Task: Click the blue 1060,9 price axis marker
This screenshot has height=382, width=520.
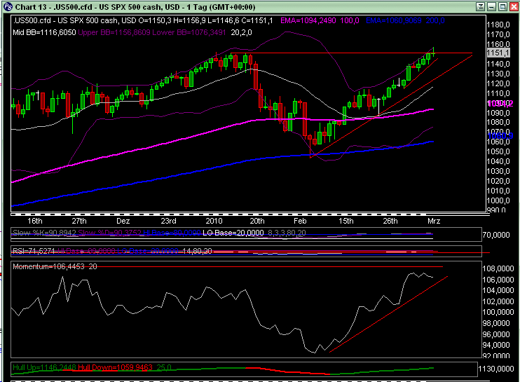Action: [x=500, y=135]
